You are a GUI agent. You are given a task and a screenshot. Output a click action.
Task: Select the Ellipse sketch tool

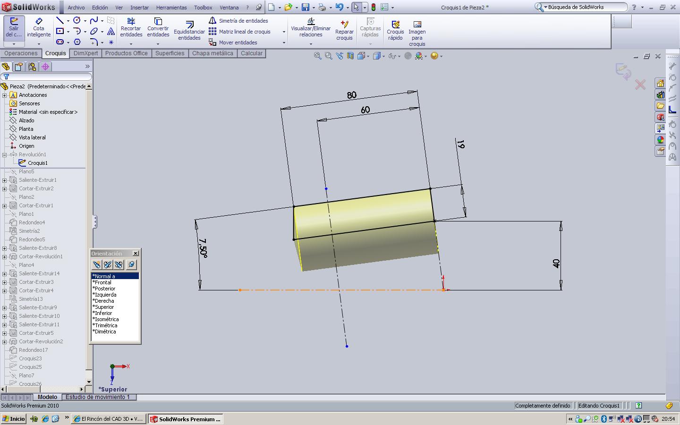point(94,31)
